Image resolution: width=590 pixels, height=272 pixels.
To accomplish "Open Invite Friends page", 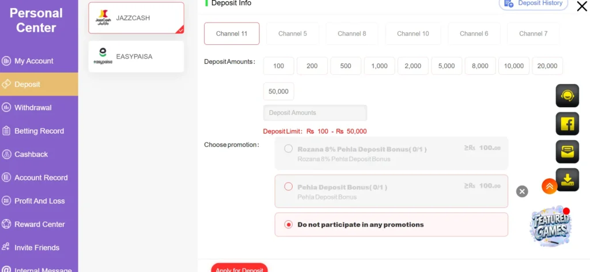I will (x=39, y=248).
